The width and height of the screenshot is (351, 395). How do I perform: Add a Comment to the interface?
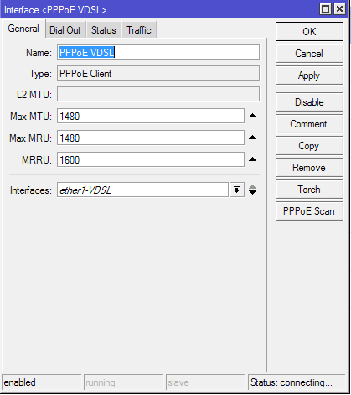(x=309, y=124)
